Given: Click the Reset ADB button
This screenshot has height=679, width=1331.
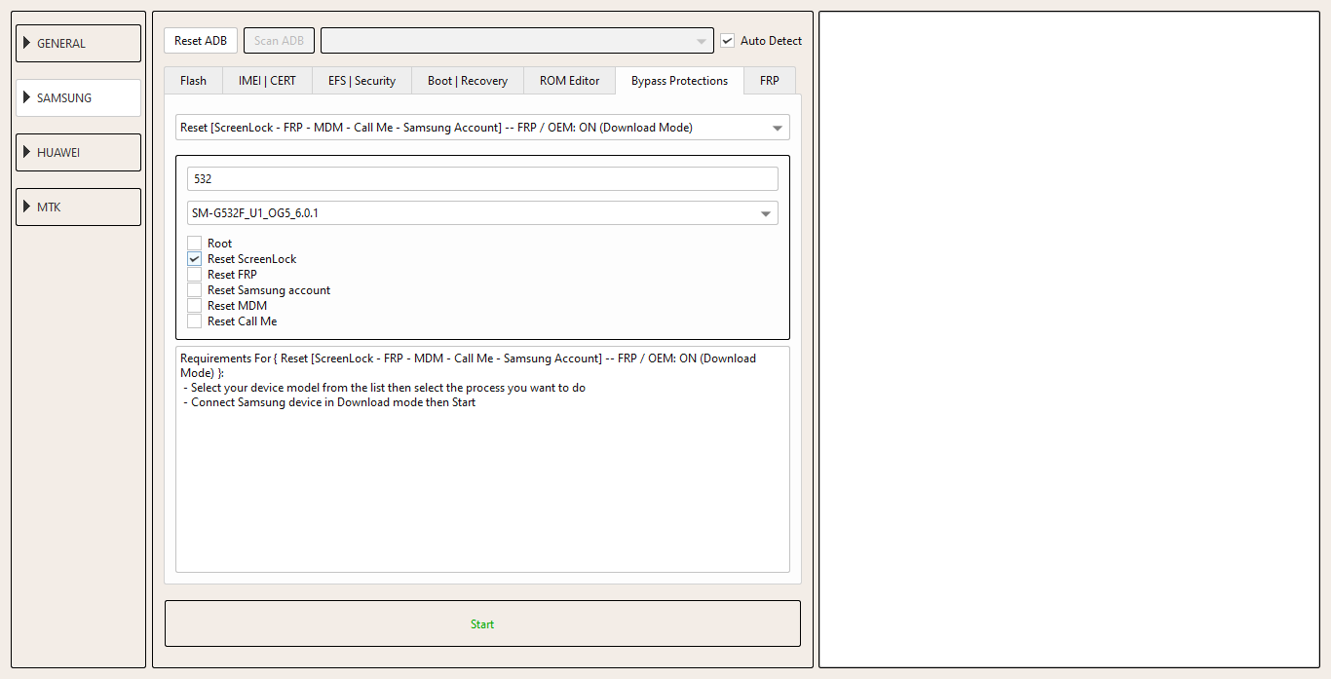Looking at the screenshot, I should tap(201, 41).
